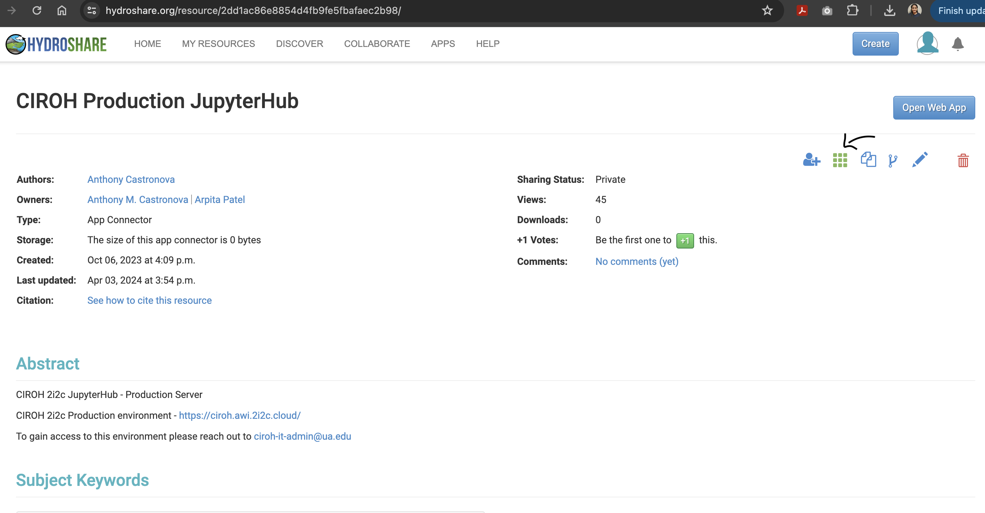Click the App Connector type value
This screenshot has height=513, width=985.
[x=119, y=220]
